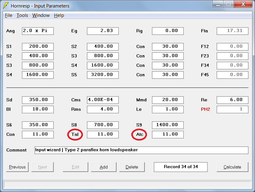Open the File menu
This screenshot has width=255, height=192.
[8, 15]
